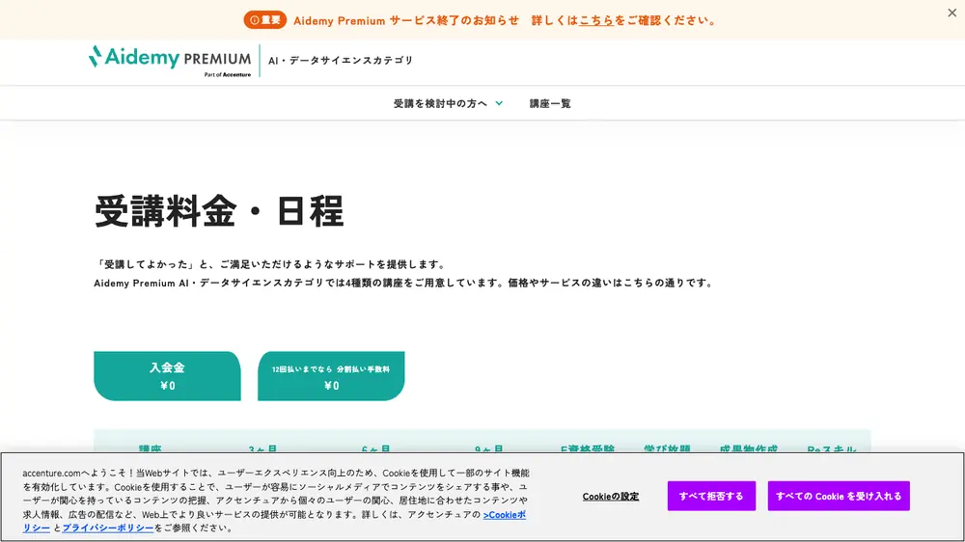Click the 「受講してよかった」 description line
The height and width of the screenshot is (542, 965).
(x=271, y=264)
